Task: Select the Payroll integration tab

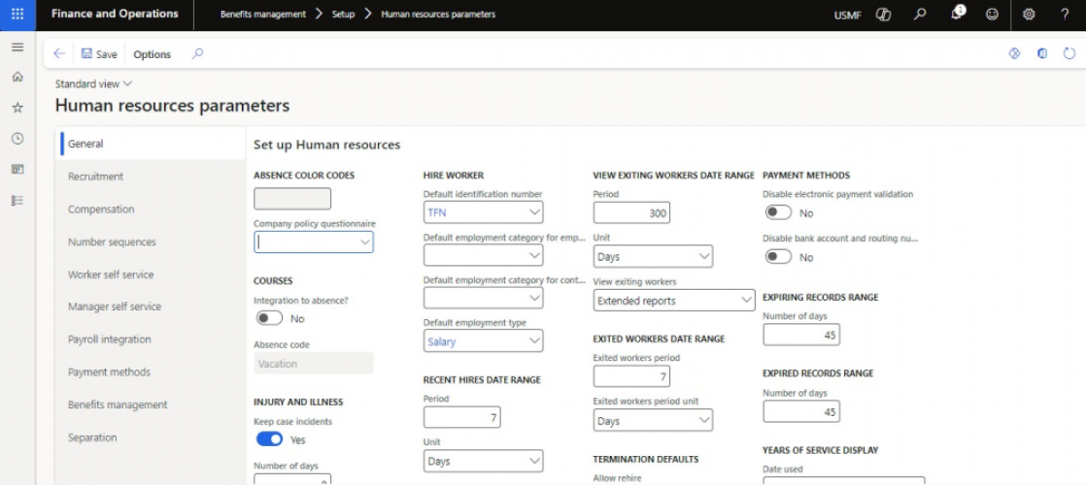Action: [x=109, y=339]
